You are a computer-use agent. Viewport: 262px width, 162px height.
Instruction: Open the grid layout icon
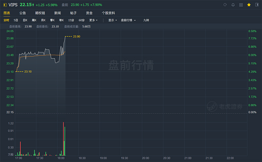241,5
